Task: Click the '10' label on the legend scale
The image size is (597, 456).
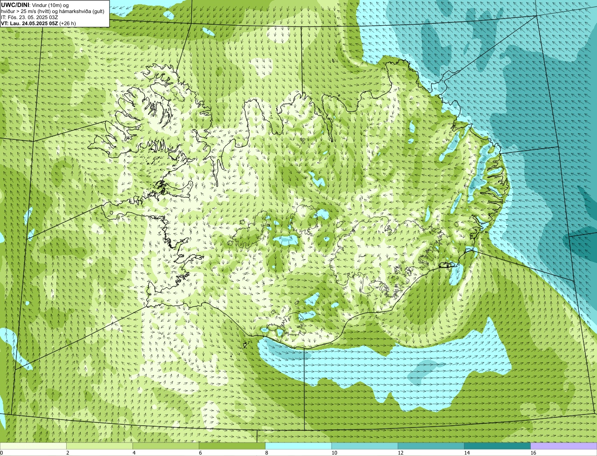Action: (x=334, y=453)
